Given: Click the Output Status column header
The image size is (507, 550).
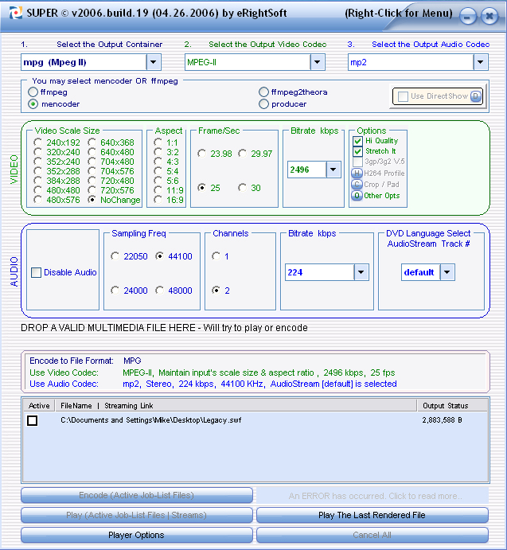Looking at the screenshot, I should point(452,406).
